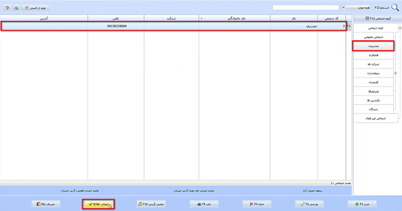402x211 pixels.
Task: Toggle the expander beside سهامداران
Action: [x=396, y=73]
